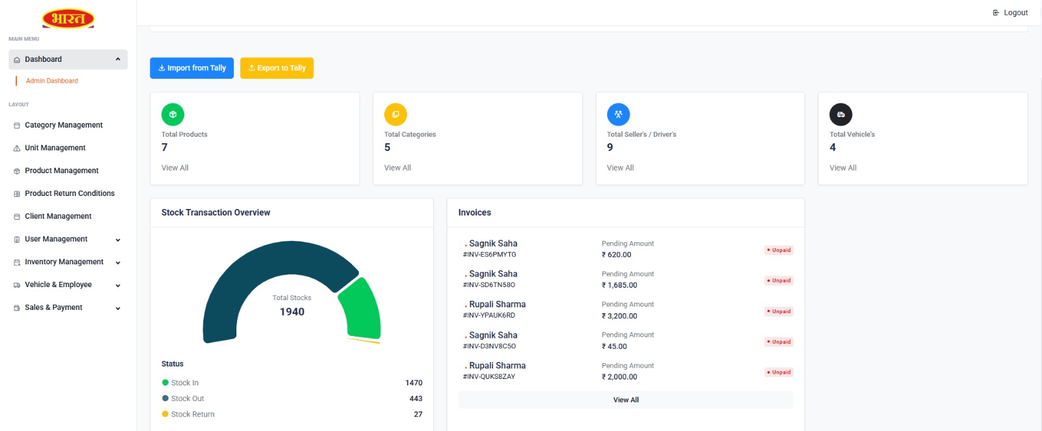Screen dimensions: 1042x431
Task: Click the Bharat logo in sidebar
Action: pyautogui.click(x=68, y=19)
